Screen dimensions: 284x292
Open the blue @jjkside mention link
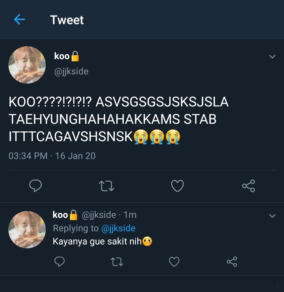(x=118, y=228)
